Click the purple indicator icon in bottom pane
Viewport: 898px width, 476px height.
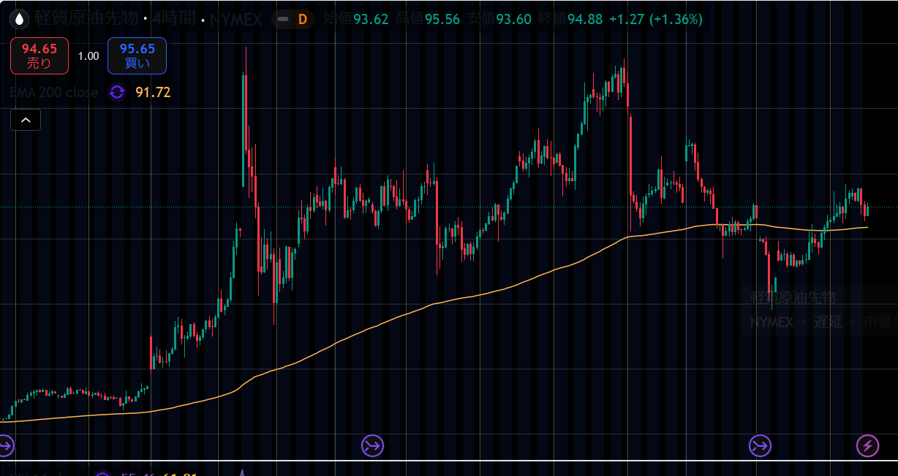[102, 475]
